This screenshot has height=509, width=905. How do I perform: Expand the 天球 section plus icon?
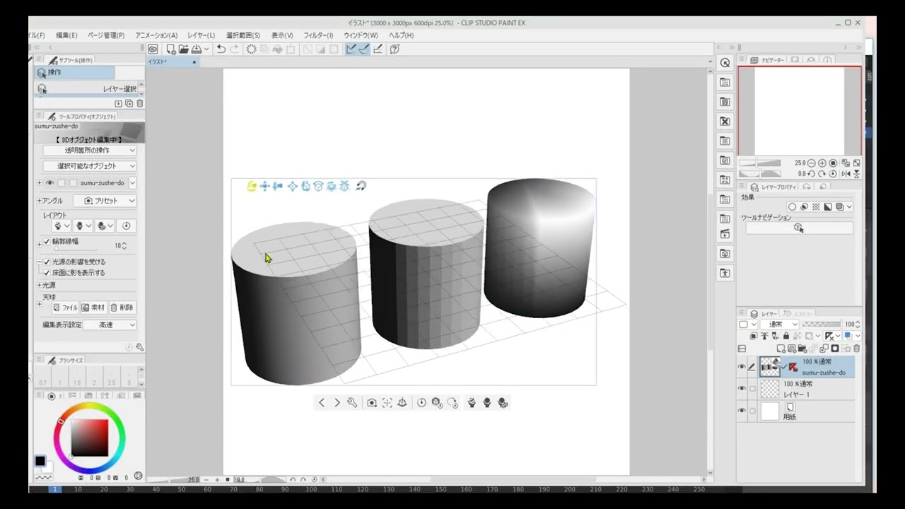tap(39, 304)
